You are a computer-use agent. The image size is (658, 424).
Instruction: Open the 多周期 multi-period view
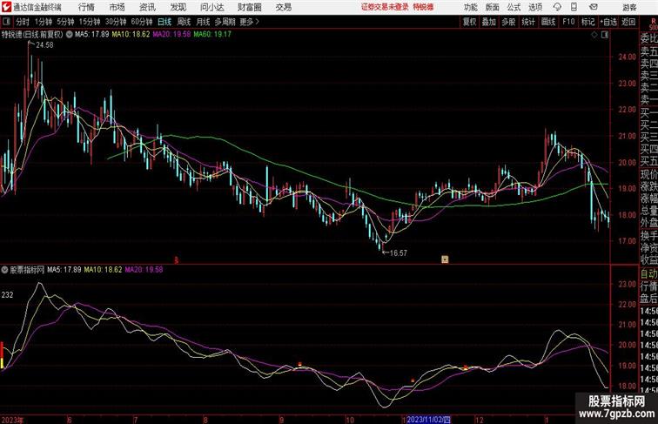tap(225, 22)
